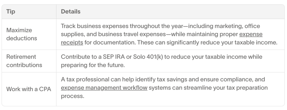Screen dimensions: 287x110
Task: Click the "Tip" column header
Action: pyautogui.click(x=11, y=12)
